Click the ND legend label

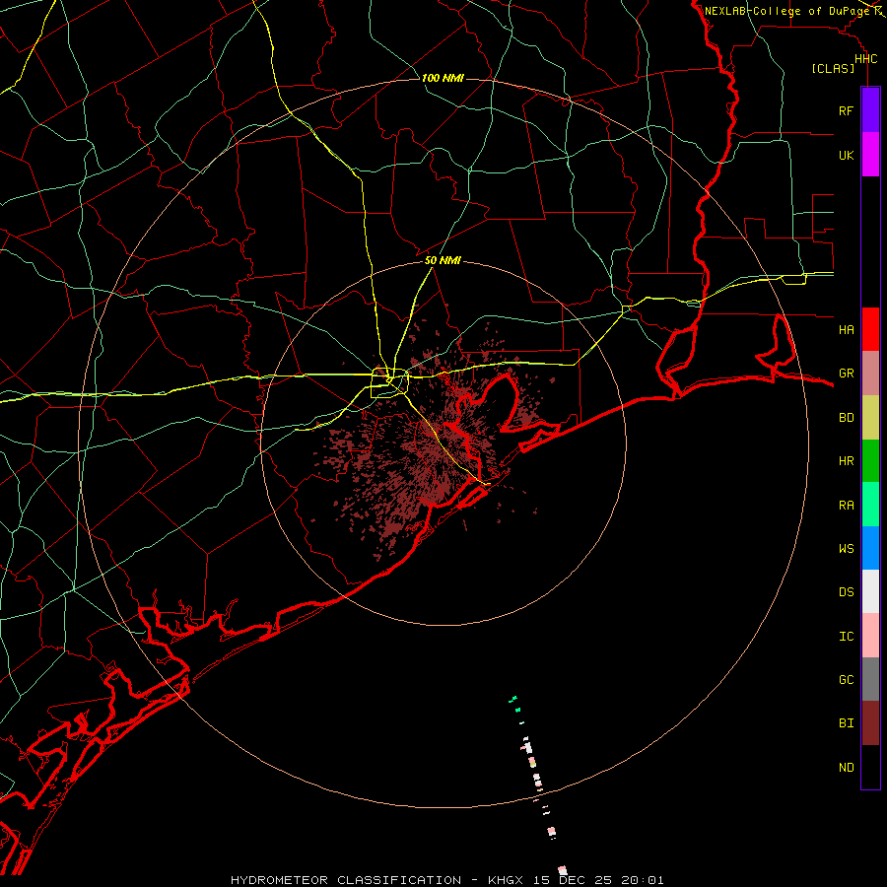pos(846,767)
